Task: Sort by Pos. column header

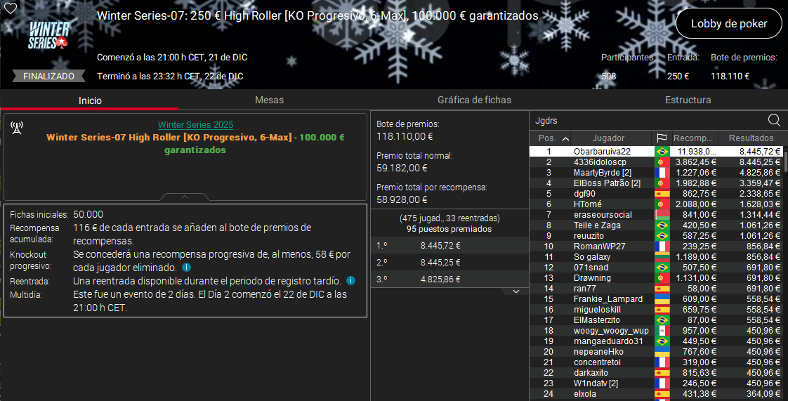Action: click(552, 138)
